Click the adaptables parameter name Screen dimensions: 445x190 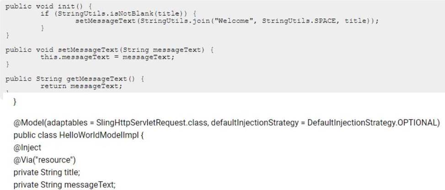[64, 123]
